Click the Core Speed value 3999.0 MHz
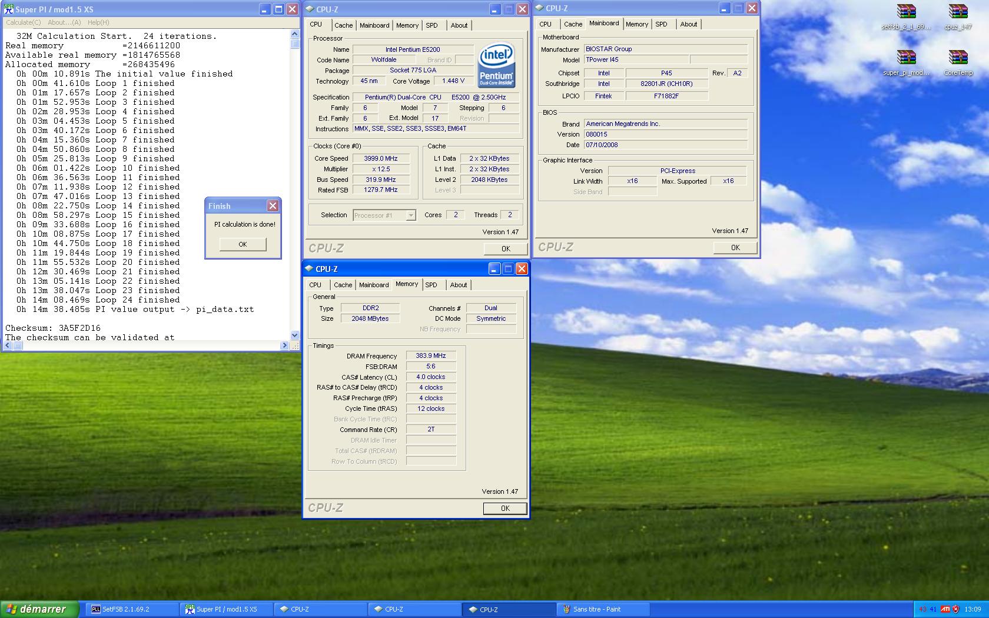 coord(381,158)
